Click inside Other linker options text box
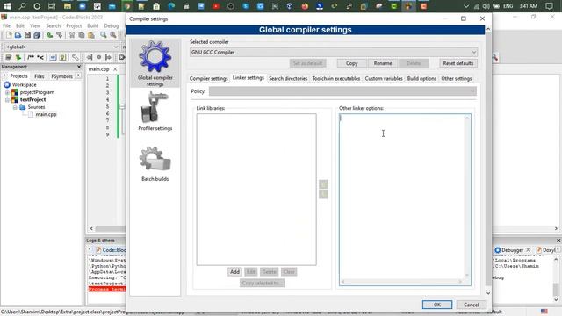This screenshot has height=316, width=562. tap(405, 199)
